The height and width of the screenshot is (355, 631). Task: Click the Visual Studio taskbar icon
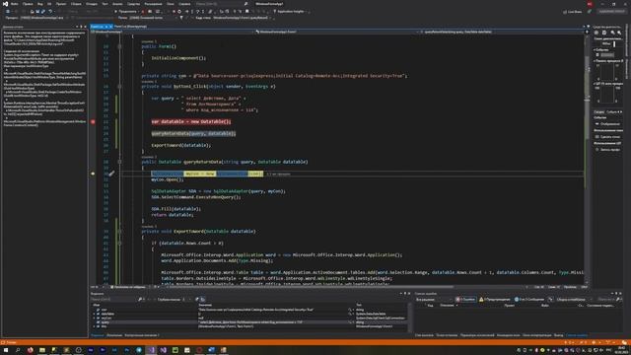pyautogui.click(x=151, y=350)
